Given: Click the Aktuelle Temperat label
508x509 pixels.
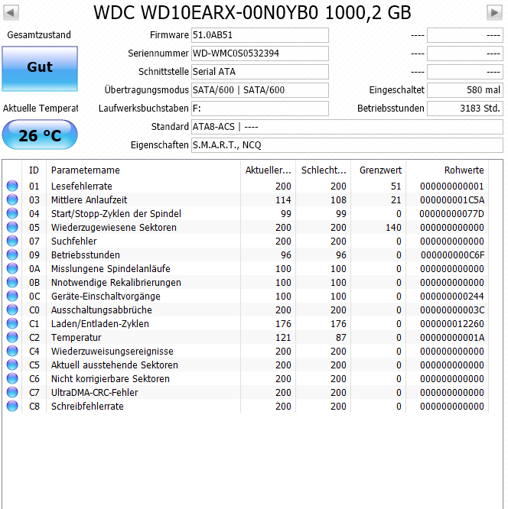Looking at the screenshot, I should pyautogui.click(x=41, y=108).
